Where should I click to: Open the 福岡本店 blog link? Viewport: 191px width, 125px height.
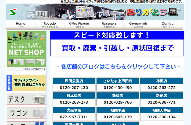pyautogui.click(x=118, y=110)
